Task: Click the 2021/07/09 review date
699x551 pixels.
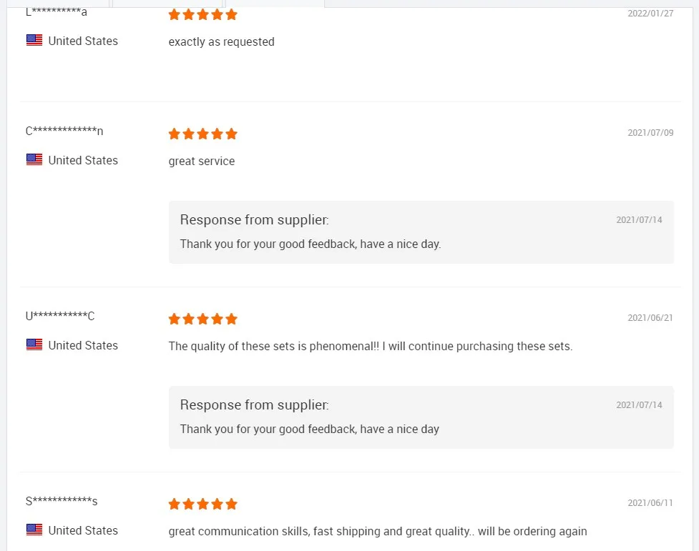Action: [x=650, y=133]
